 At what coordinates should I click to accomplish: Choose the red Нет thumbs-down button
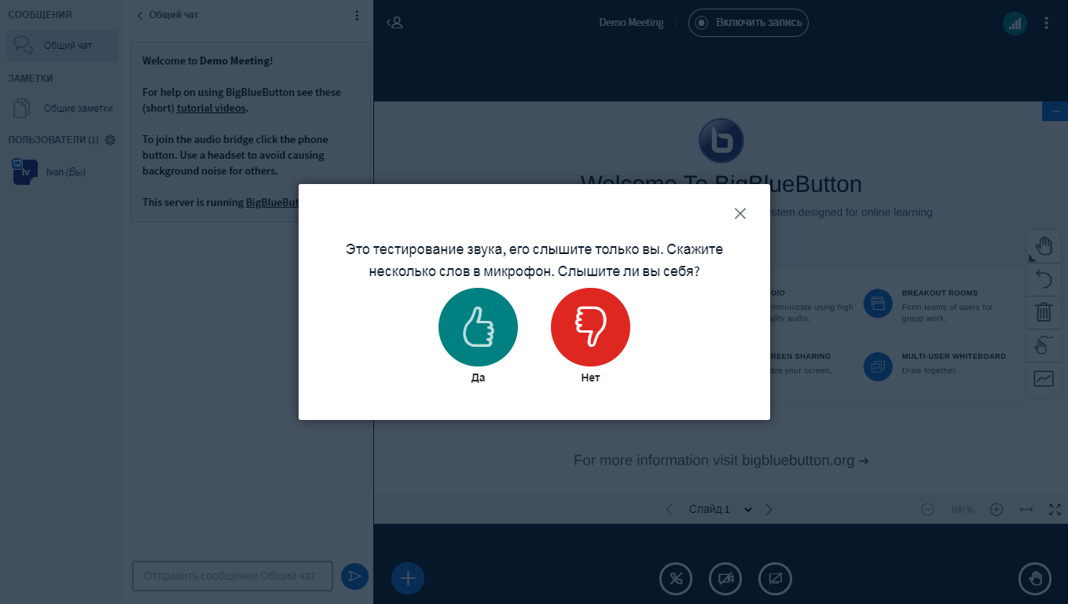point(590,327)
